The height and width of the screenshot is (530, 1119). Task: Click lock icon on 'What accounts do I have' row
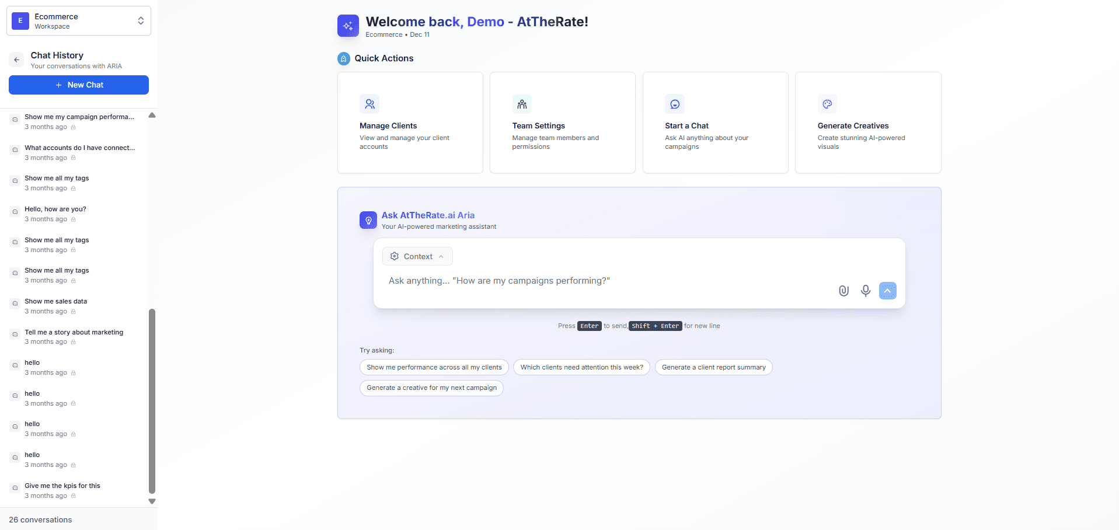click(x=74, y=158)
